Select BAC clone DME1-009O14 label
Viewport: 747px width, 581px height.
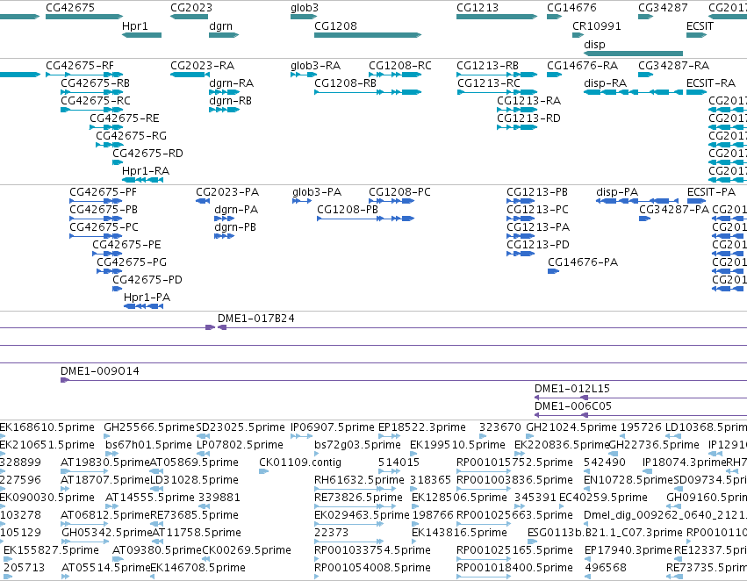(99, 371)
